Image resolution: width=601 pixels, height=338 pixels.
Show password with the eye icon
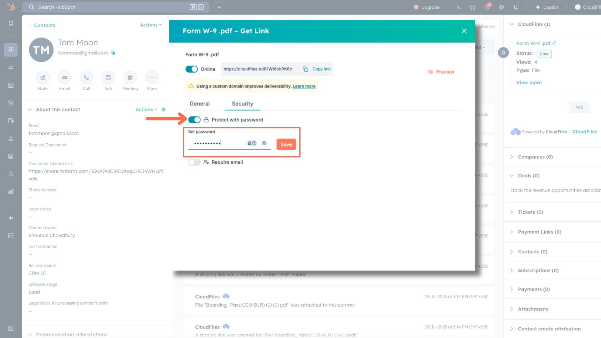click(264, 143)
